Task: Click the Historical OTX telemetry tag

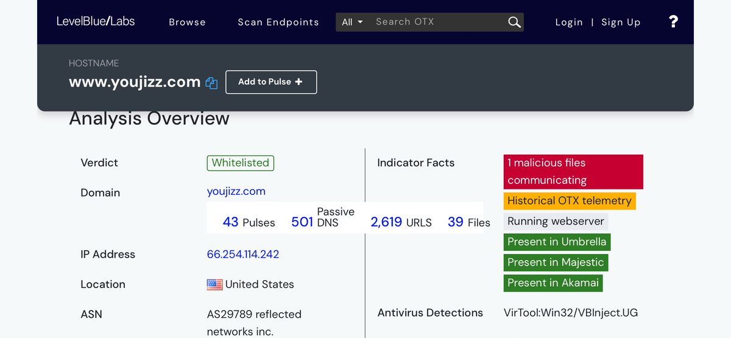Action: click(x=569, y=201)
